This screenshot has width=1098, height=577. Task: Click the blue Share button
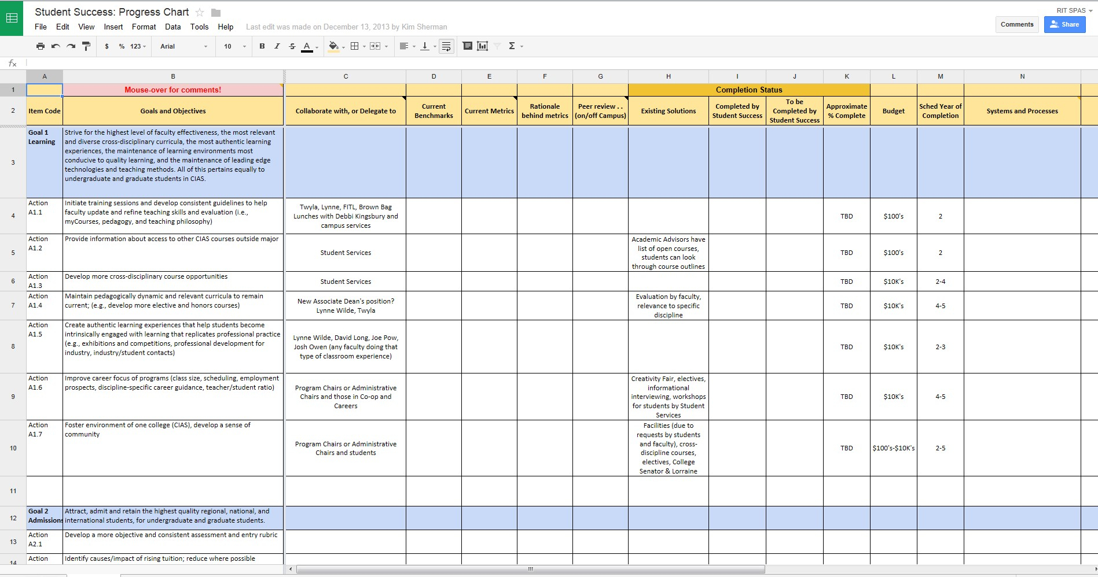[1064, 24]
